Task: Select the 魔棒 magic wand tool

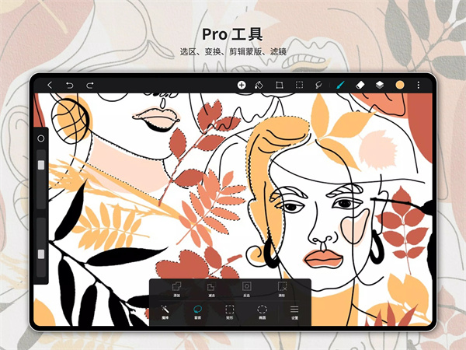Action: coord(165,313)
